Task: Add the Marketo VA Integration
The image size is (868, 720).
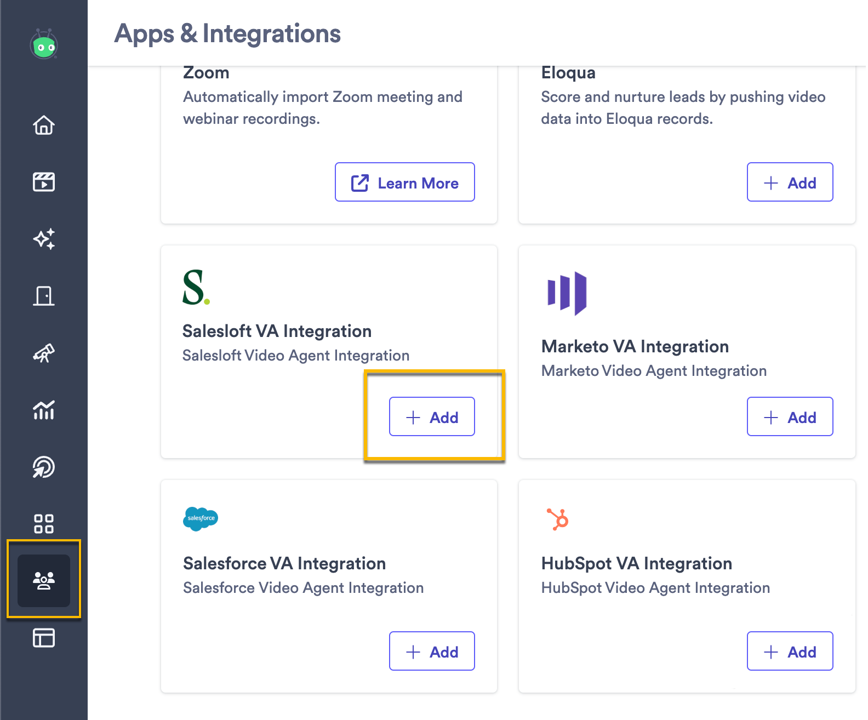Action: (790, 416)
